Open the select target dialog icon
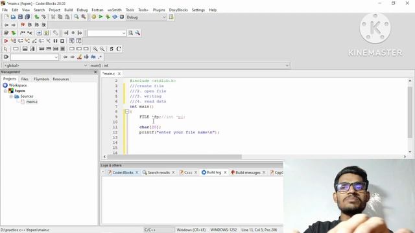The height and width of the screenshot is (233, 415). [171, 17]
